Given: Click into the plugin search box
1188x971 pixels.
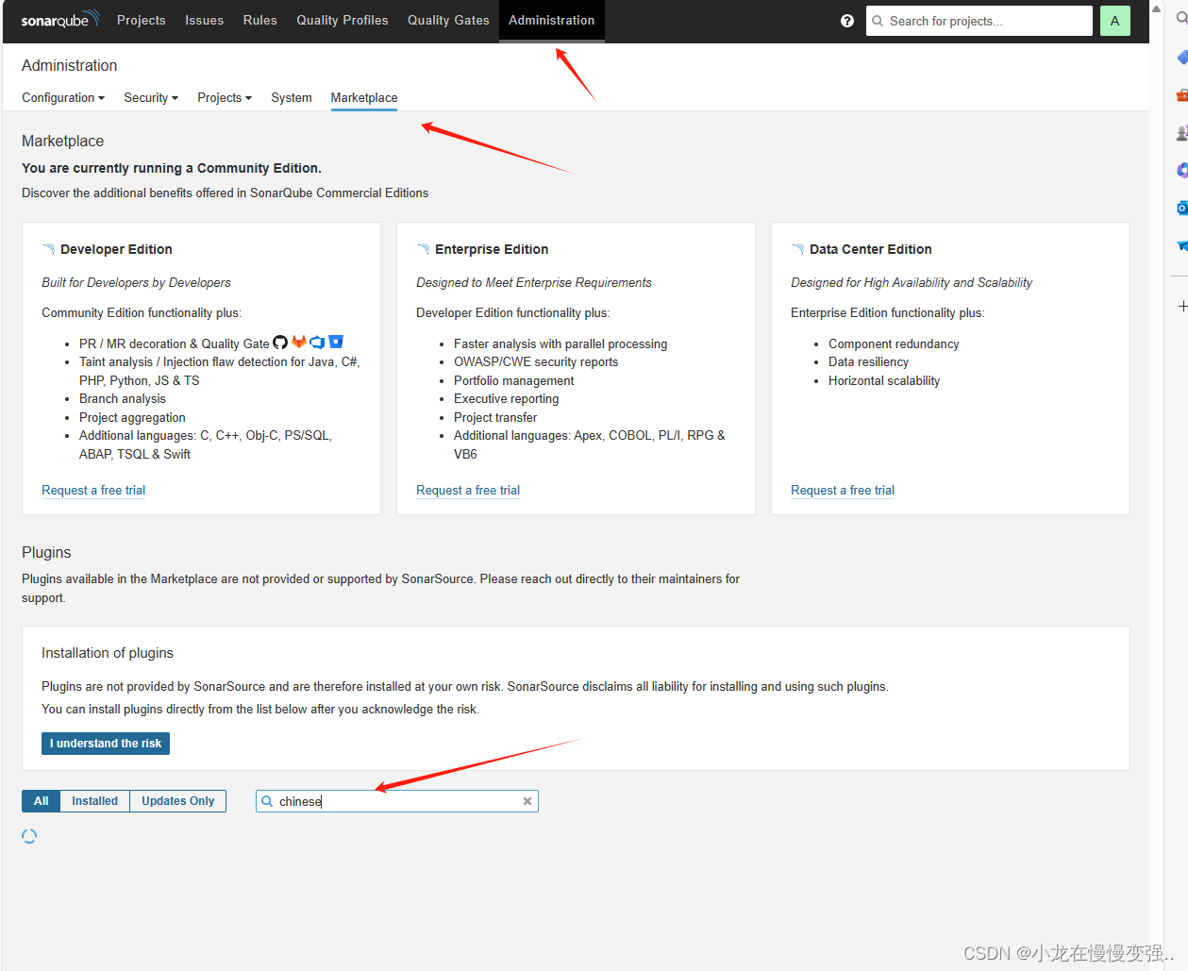Looking at the screenshot, I should [x=397, y=801].
